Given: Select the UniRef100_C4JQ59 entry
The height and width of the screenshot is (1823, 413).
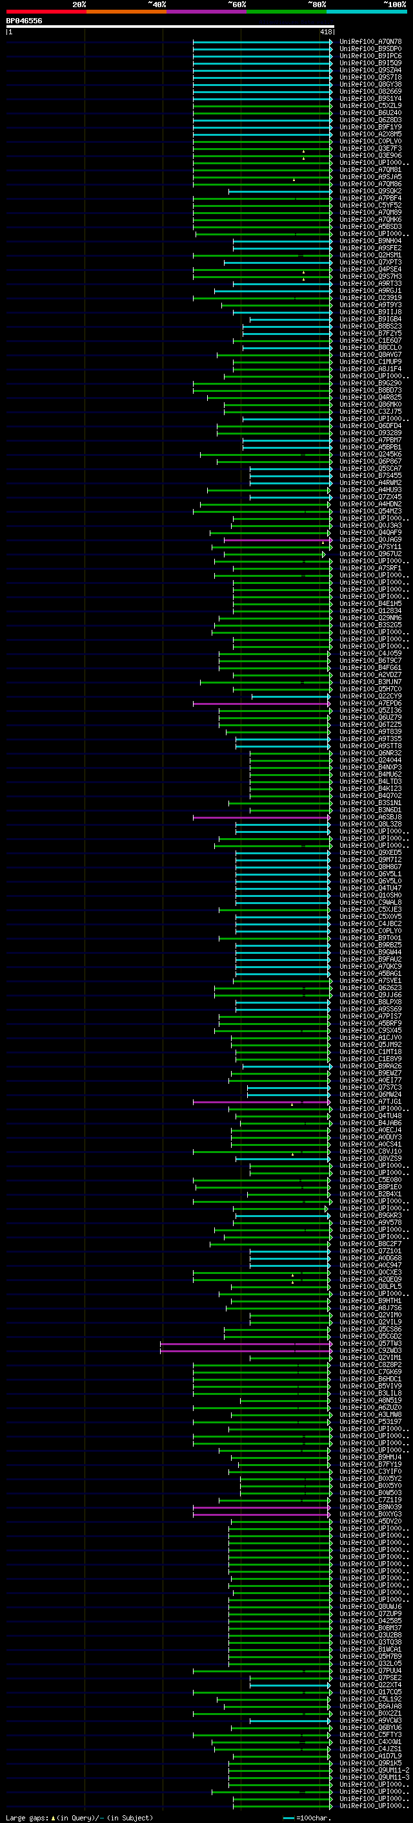Looking at the screenshot, I should pyautogui.click(x=370, y=654).
